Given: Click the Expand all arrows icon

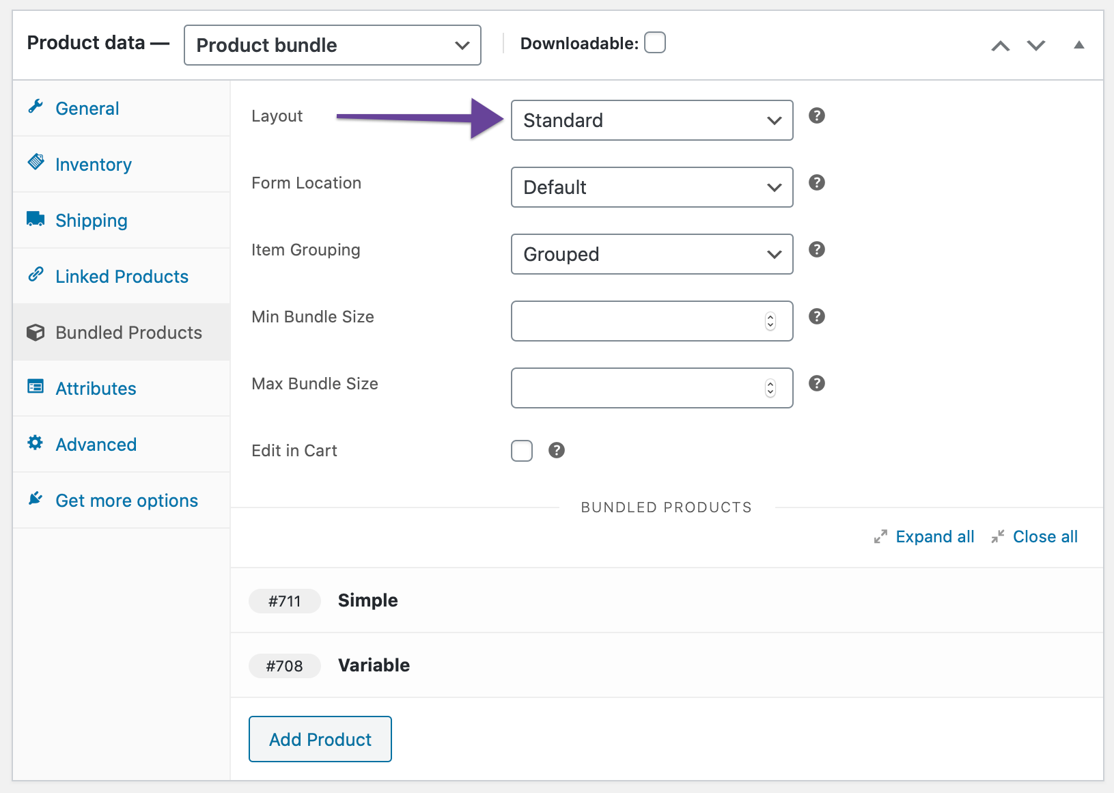Looking at the screenshot, I should 880,537.
